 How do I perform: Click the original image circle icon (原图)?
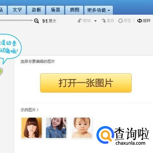coord(120,21)
